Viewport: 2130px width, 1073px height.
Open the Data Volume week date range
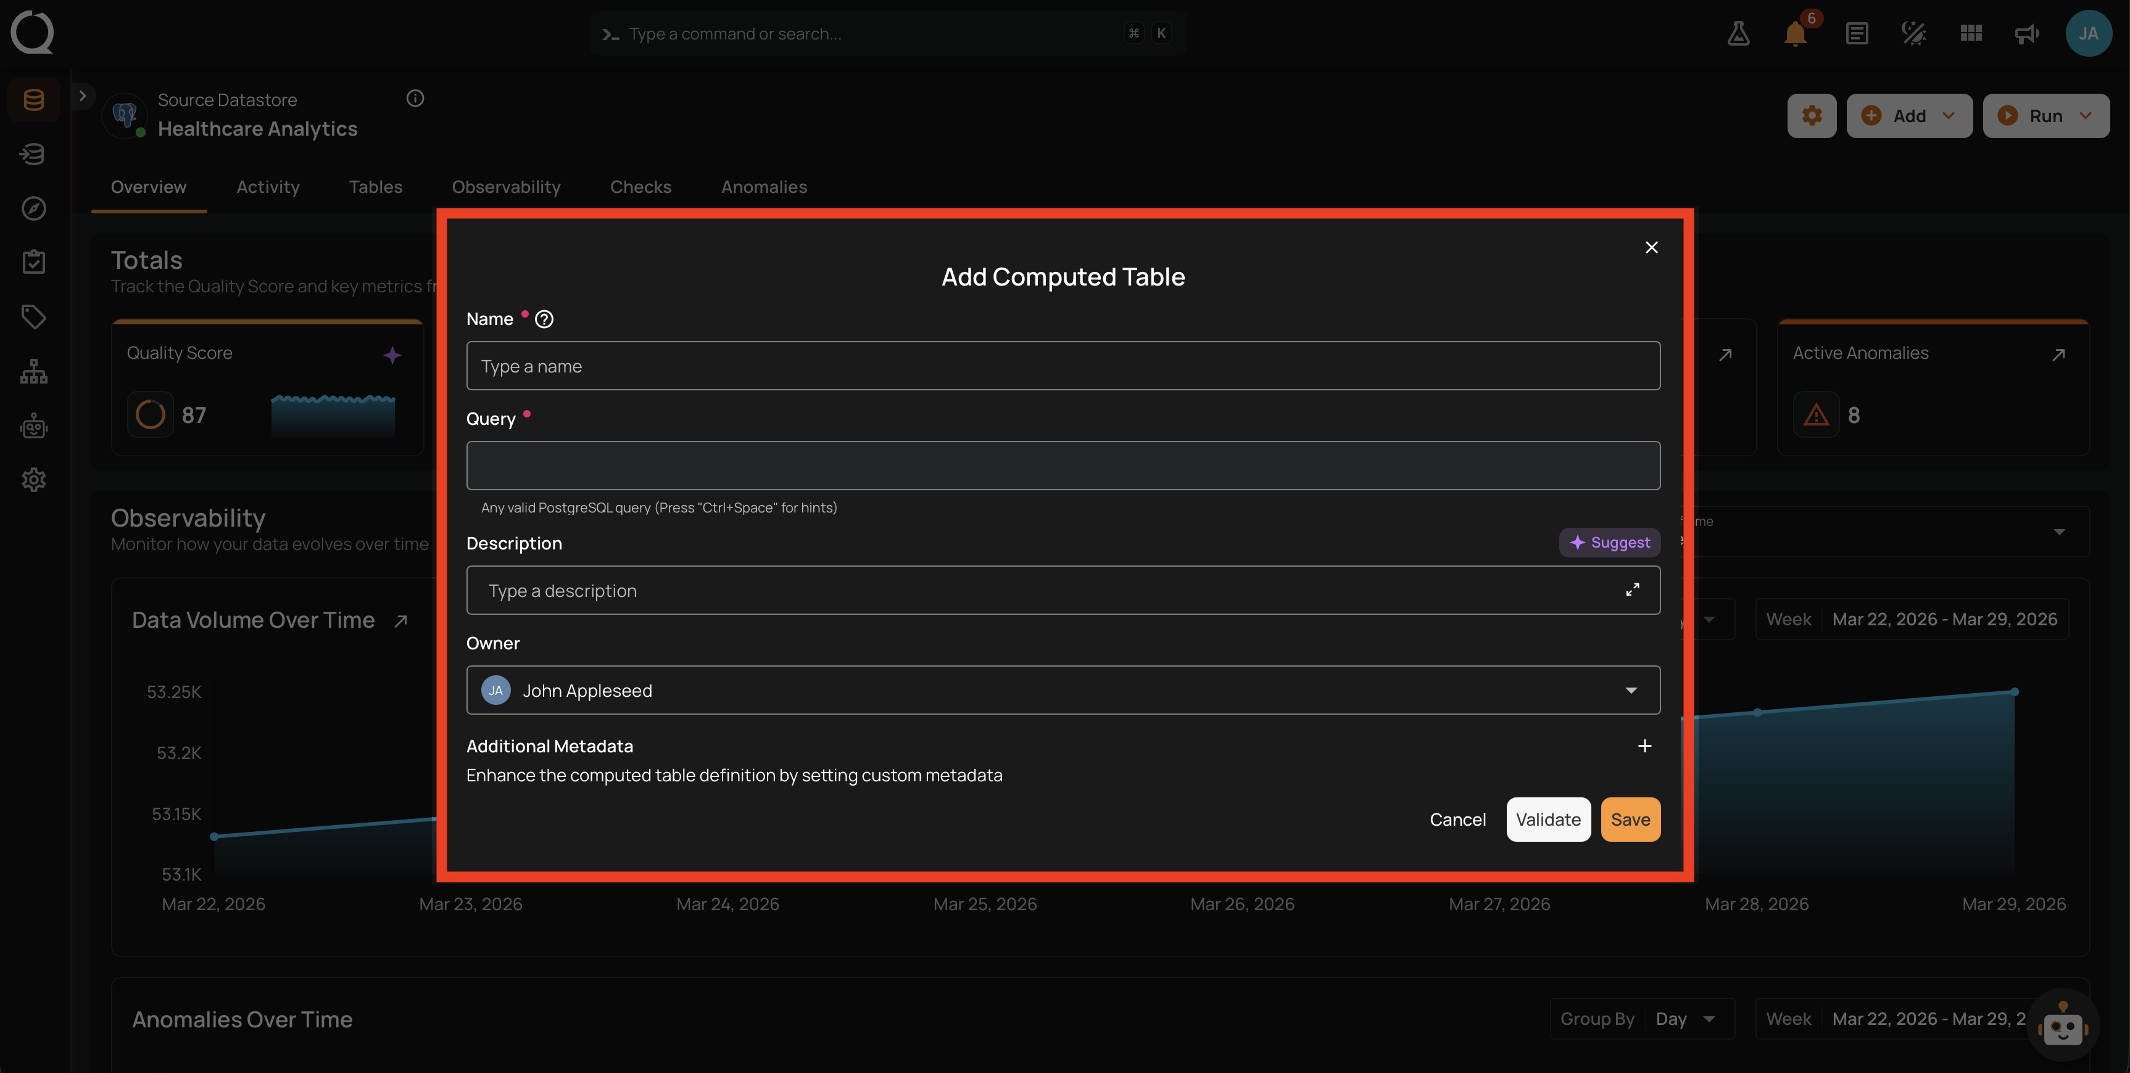pos(1912,619)
